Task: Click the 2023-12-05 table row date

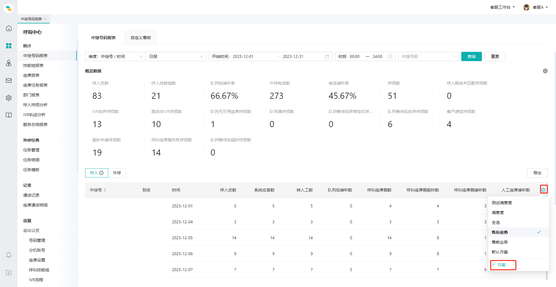Action: 182,238
